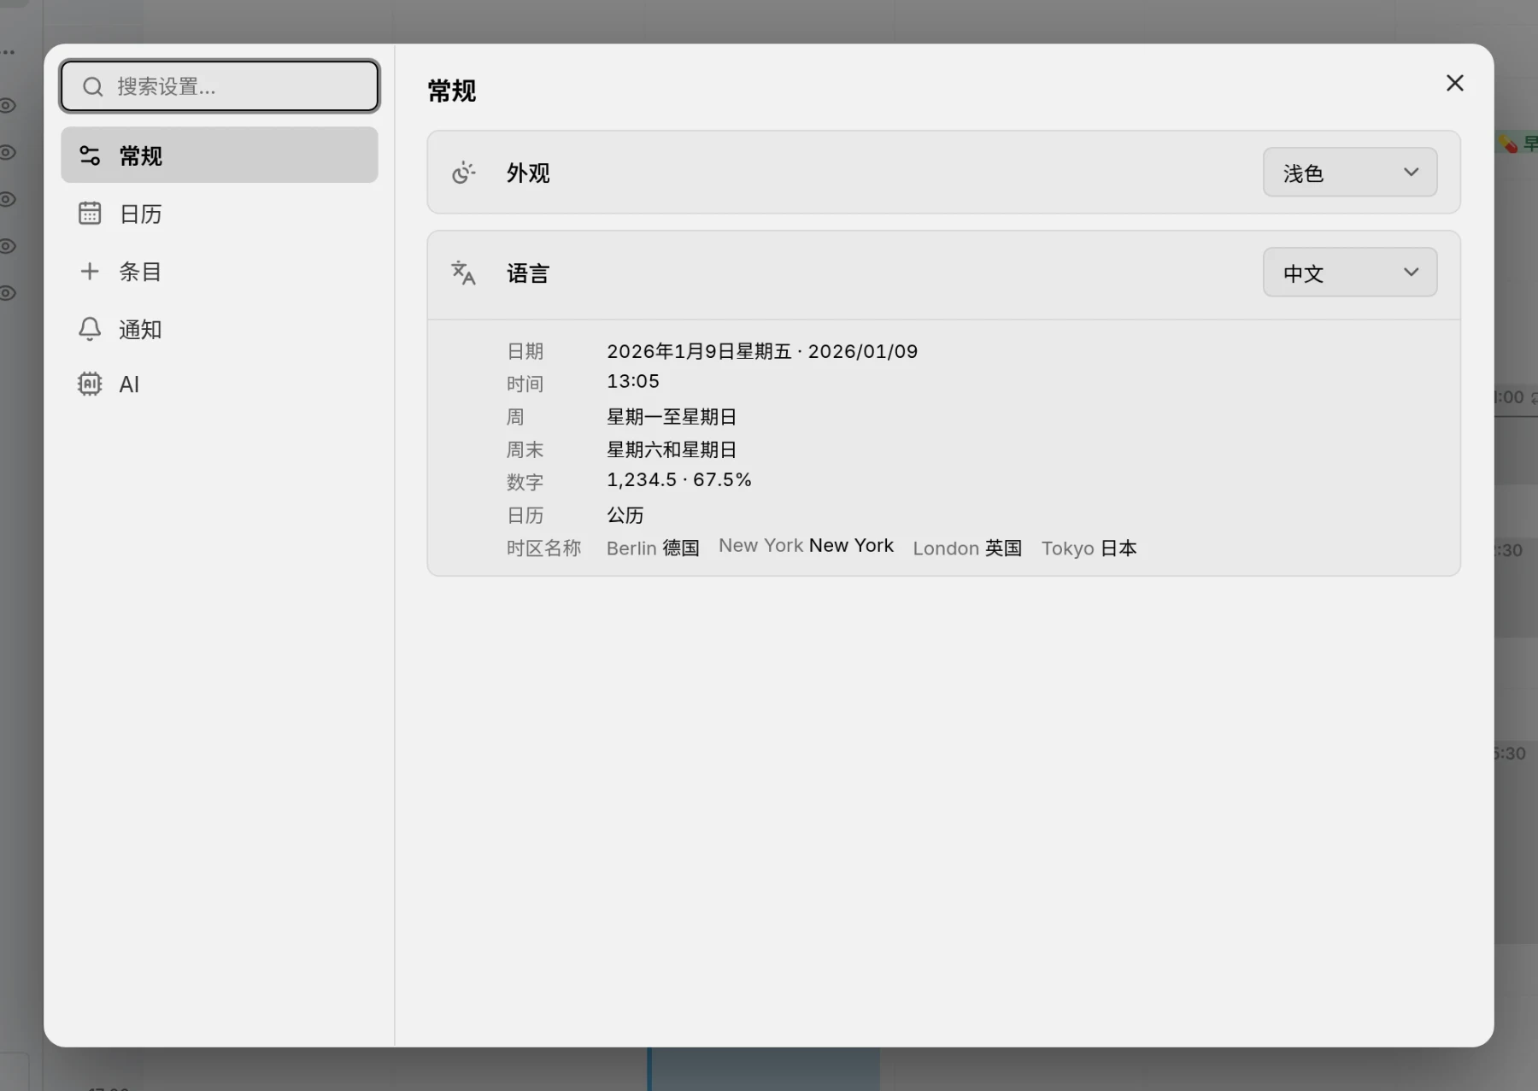Click the time sample 13:05

click(x=633, y=381)
